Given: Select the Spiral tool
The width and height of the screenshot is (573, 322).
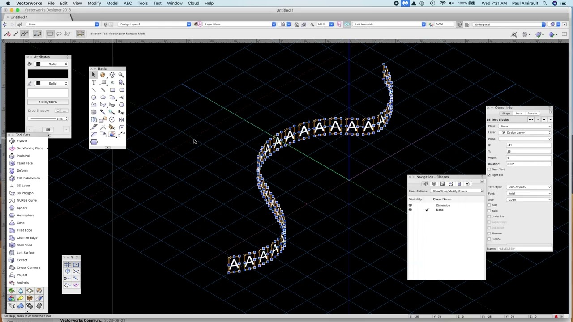Looking at the screenshot, I should (x=94, y=112).
